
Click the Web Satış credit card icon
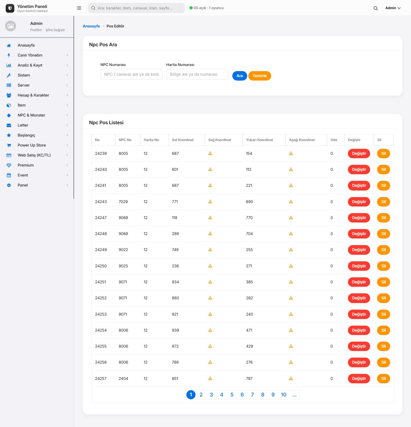tap(9, 155)
